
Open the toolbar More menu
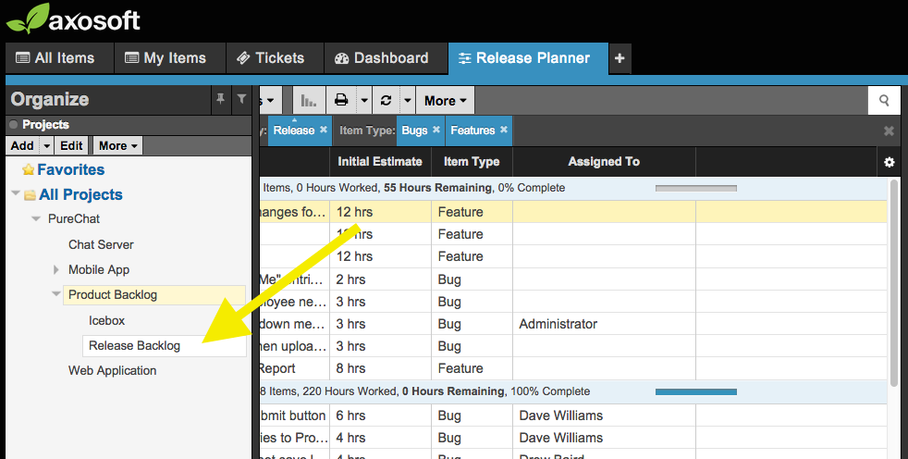click(x=445, y=101)
